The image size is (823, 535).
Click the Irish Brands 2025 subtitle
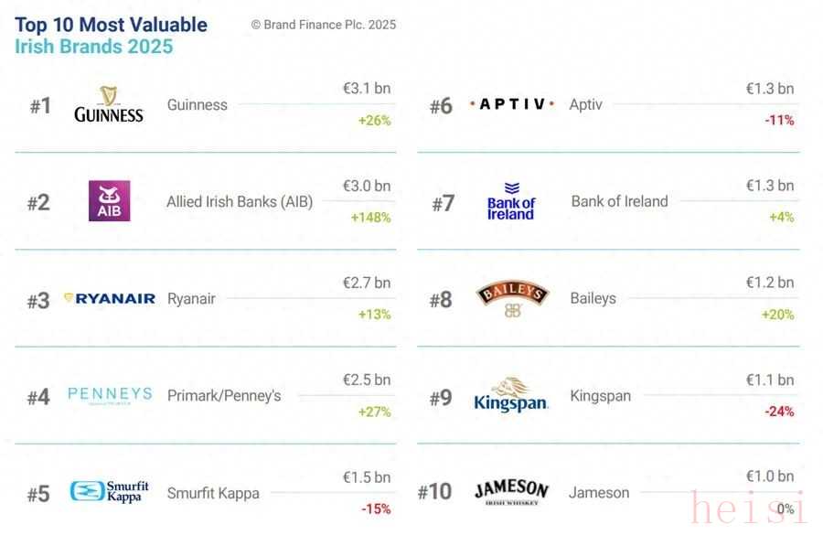tap(93, 47)
